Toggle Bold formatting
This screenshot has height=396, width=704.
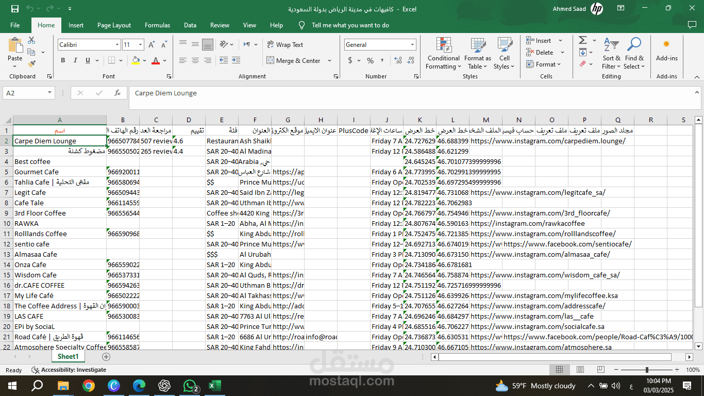click(x=63, y=60)
